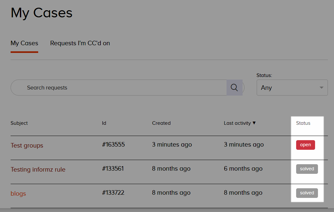The height and width of the screenshot is (212, 334).
Task: Click the Created time for blogs
Action: point(171,193)
